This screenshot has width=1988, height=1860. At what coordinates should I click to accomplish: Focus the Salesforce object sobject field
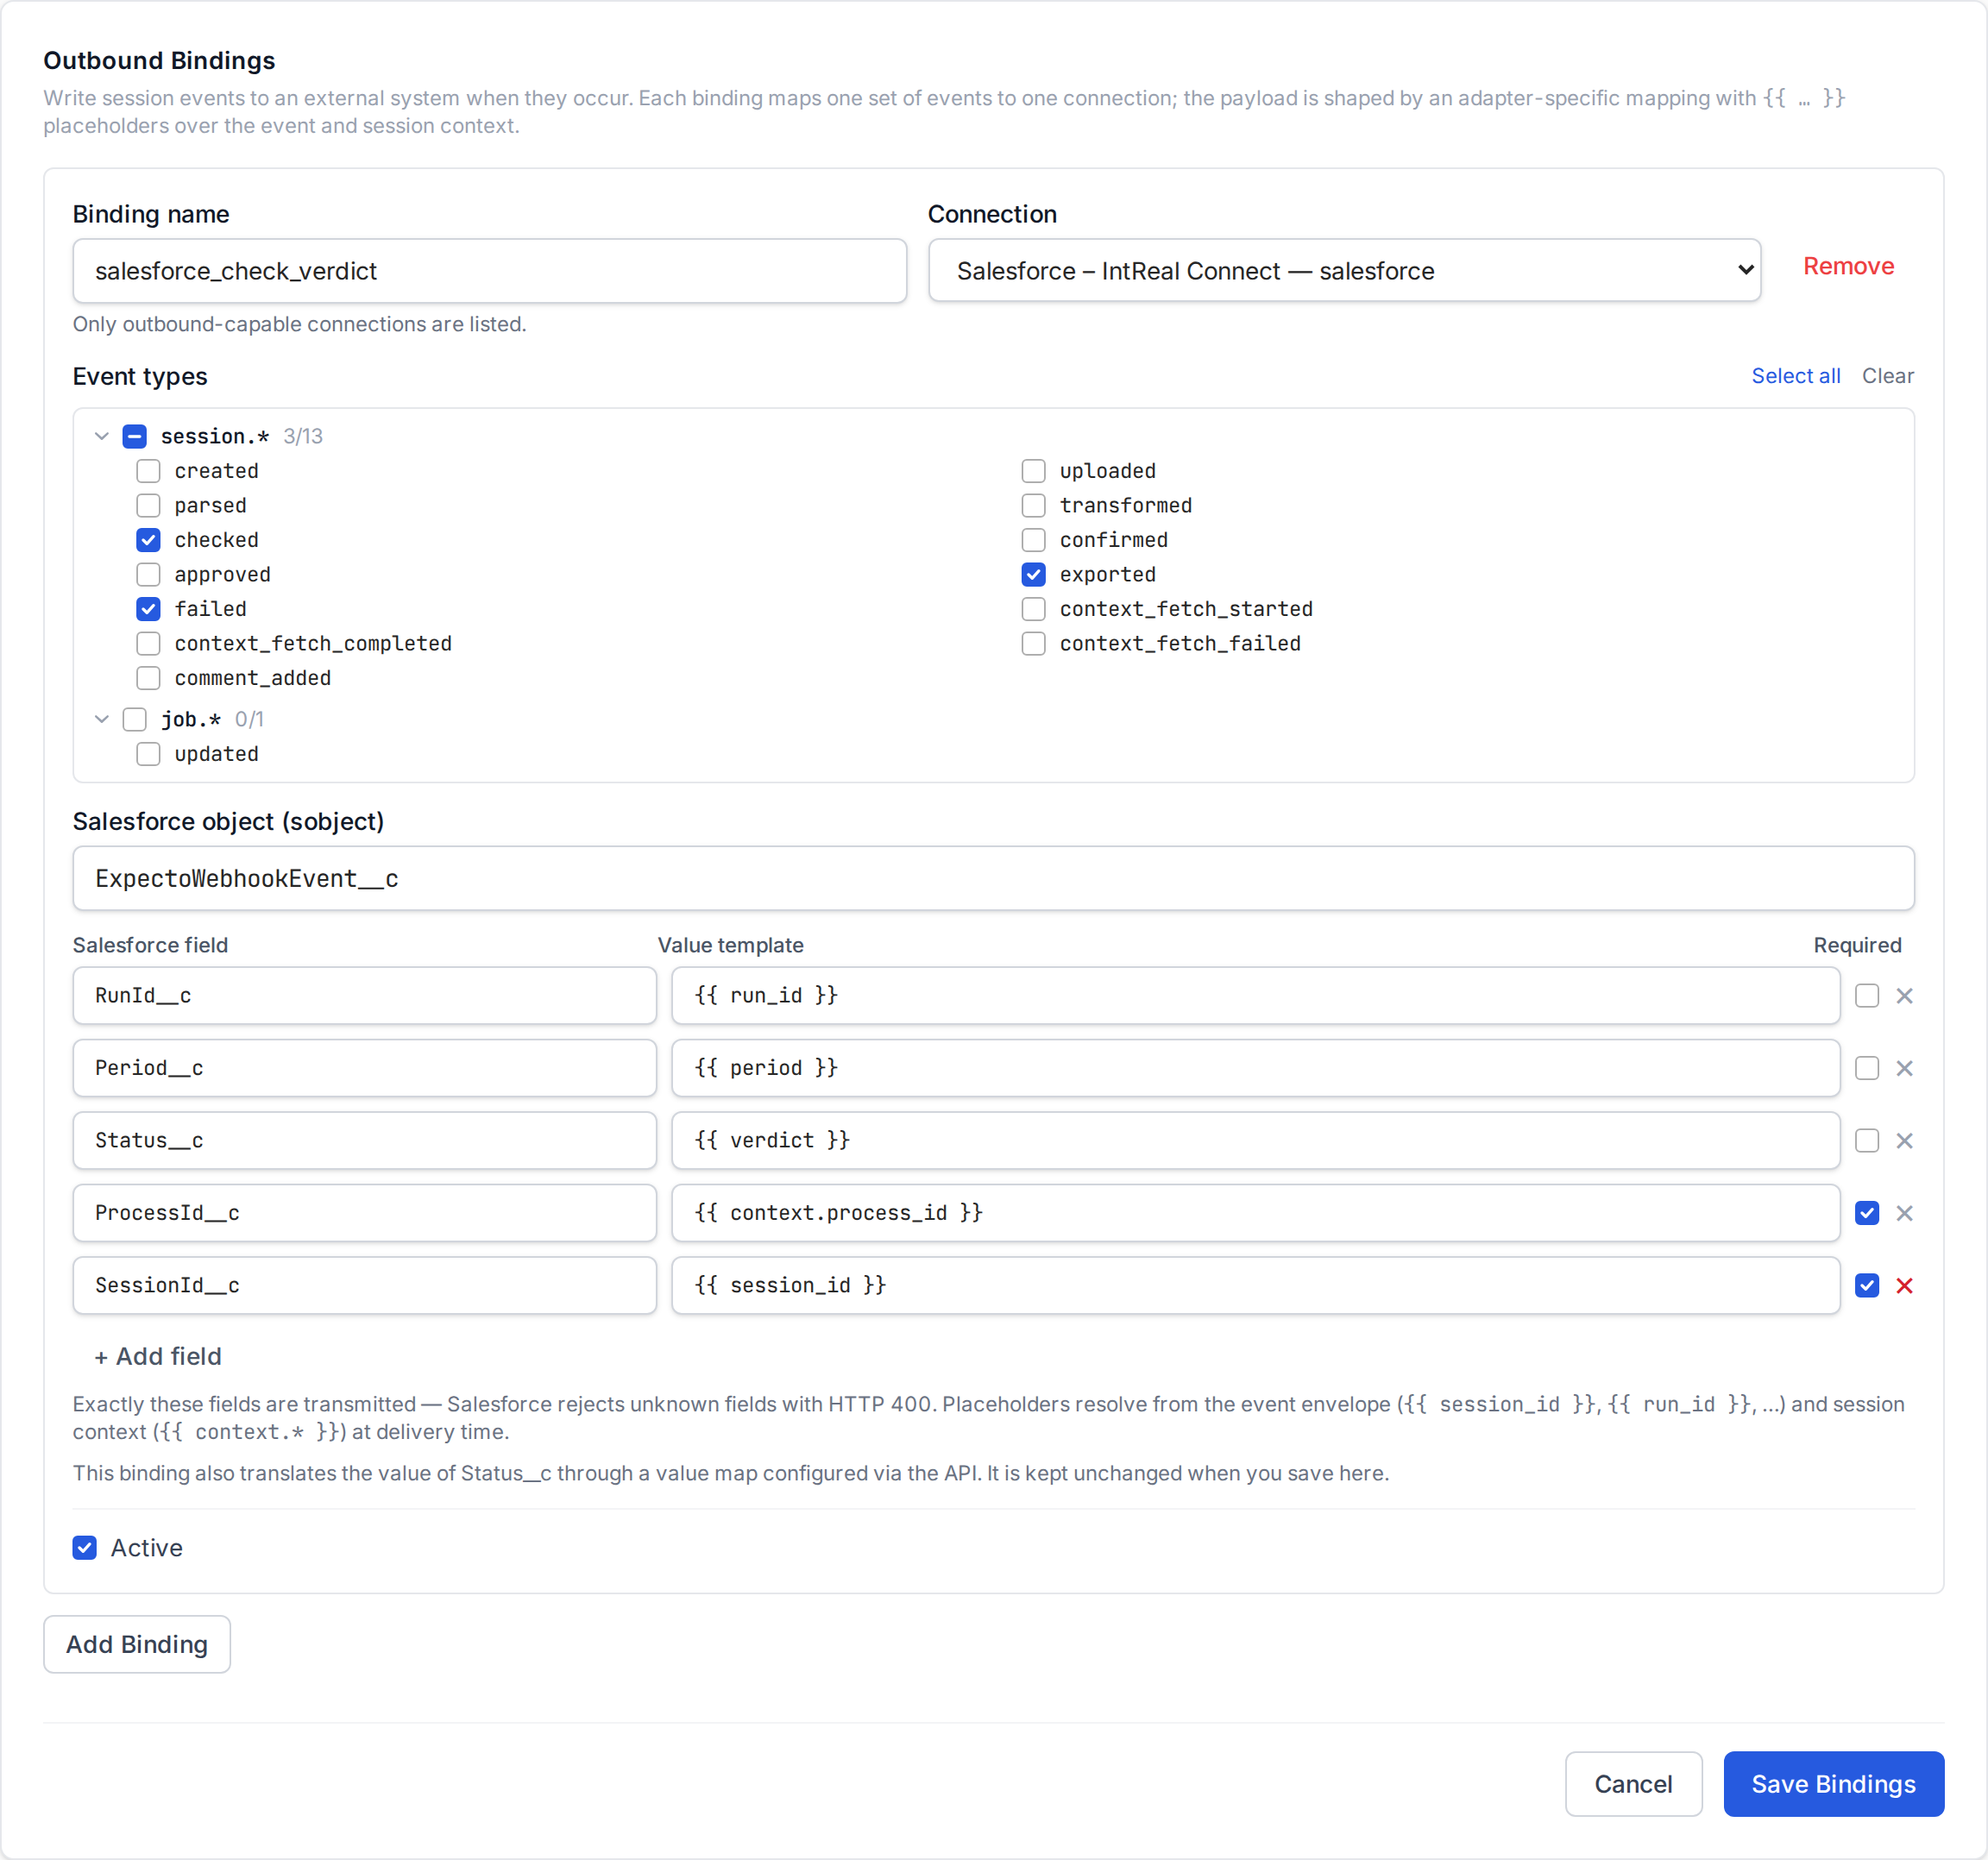pos(993,878)
